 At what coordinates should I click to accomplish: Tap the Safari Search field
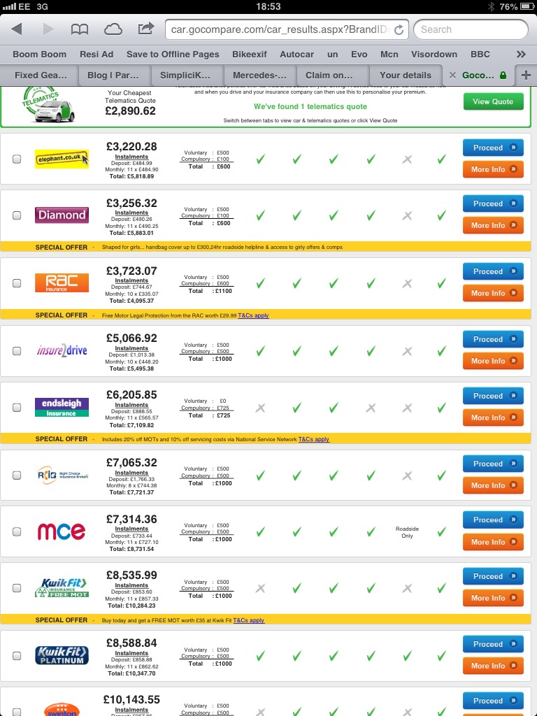click(470, 29)
